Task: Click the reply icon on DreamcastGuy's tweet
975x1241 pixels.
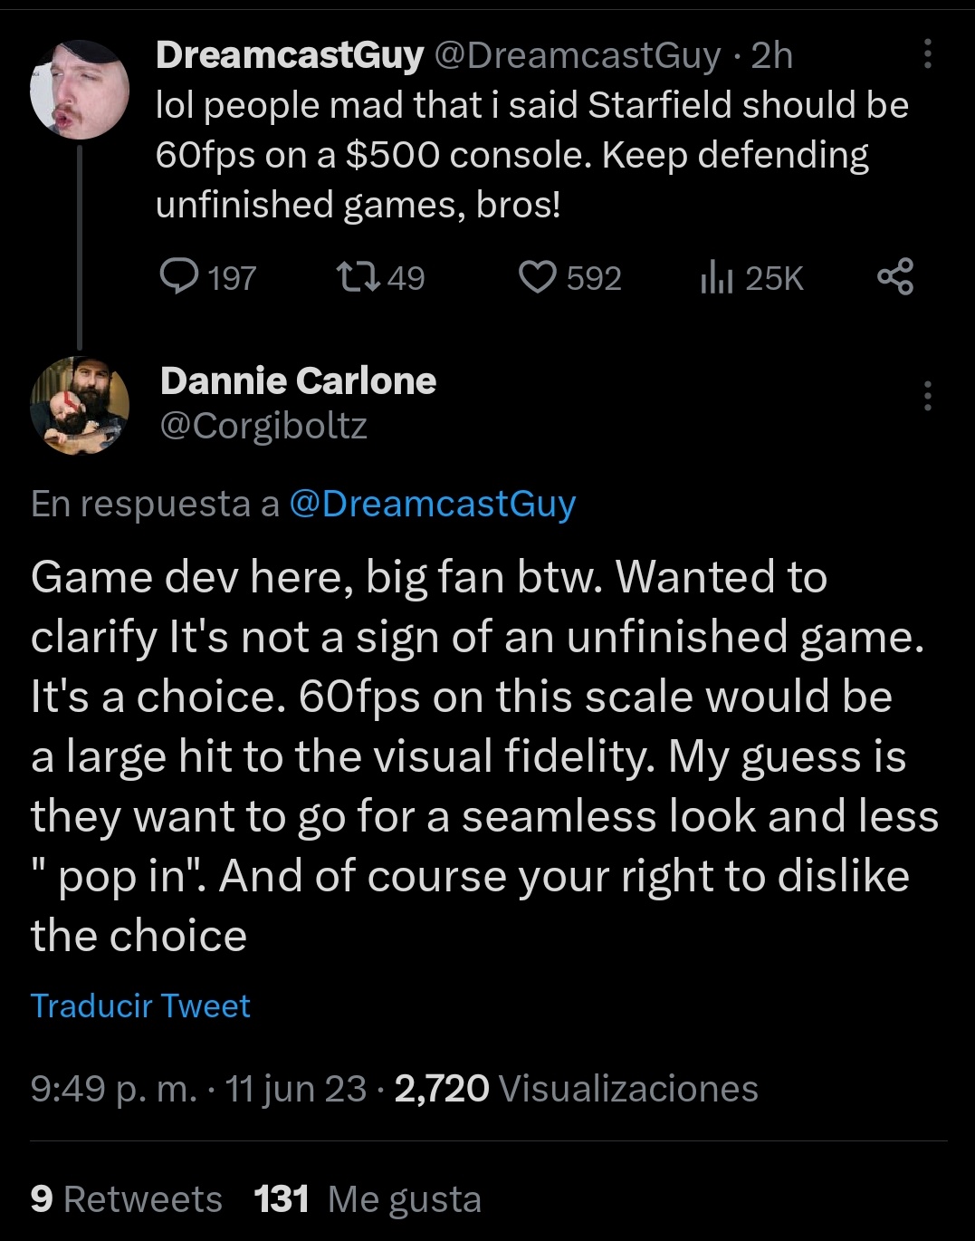Action: pos(179,276)
